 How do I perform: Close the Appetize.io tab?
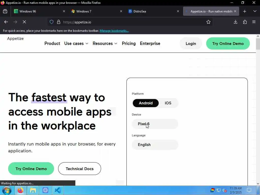pyautogui.click(x=235, y=11)
